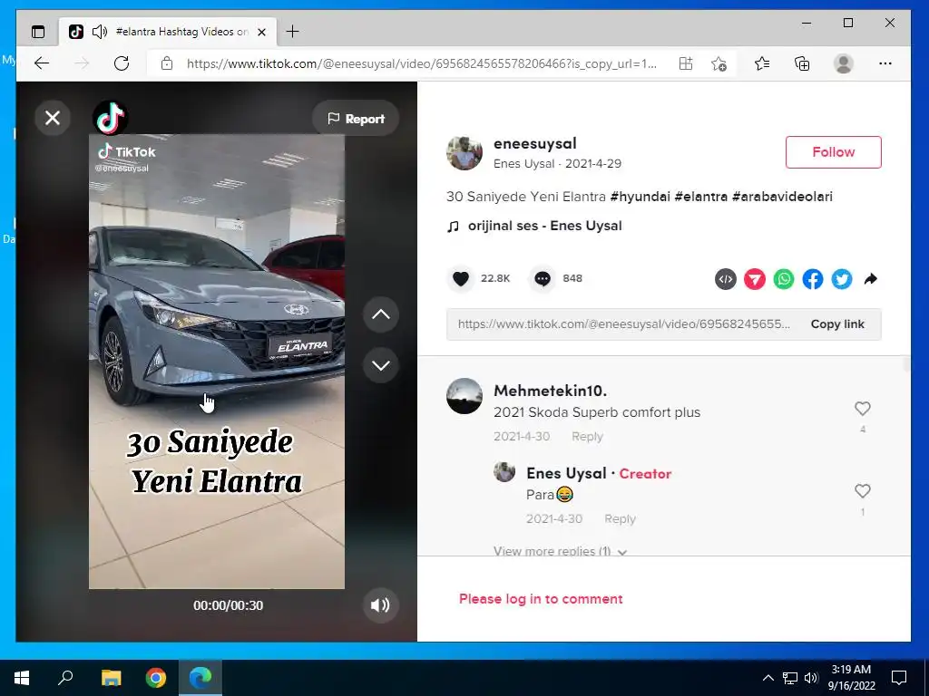Screen dimensions: 929x696
Task: Close the TikTok video viewer
Action: (x=53, y=118)
